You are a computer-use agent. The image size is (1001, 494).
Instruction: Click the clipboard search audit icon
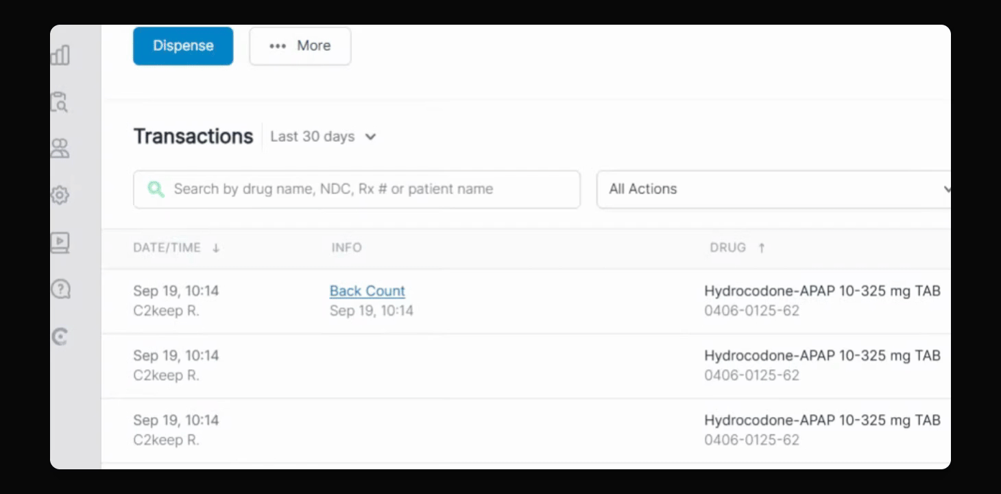click(60, 102)
